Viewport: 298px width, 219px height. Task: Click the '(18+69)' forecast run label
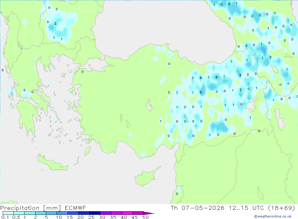282,208
